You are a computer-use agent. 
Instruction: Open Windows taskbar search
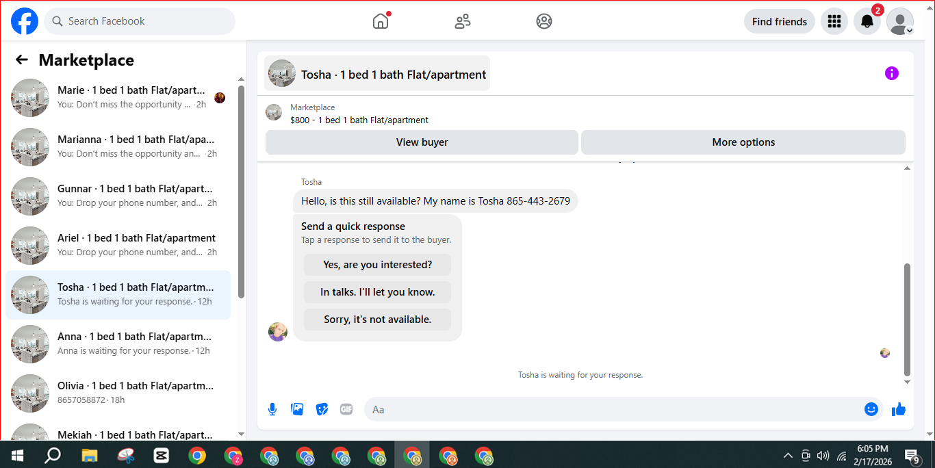[x=53, y=455]
